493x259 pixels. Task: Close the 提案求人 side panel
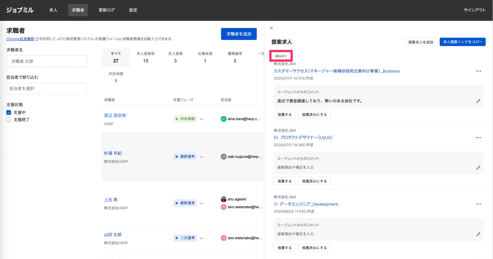[x=271, y=28]
